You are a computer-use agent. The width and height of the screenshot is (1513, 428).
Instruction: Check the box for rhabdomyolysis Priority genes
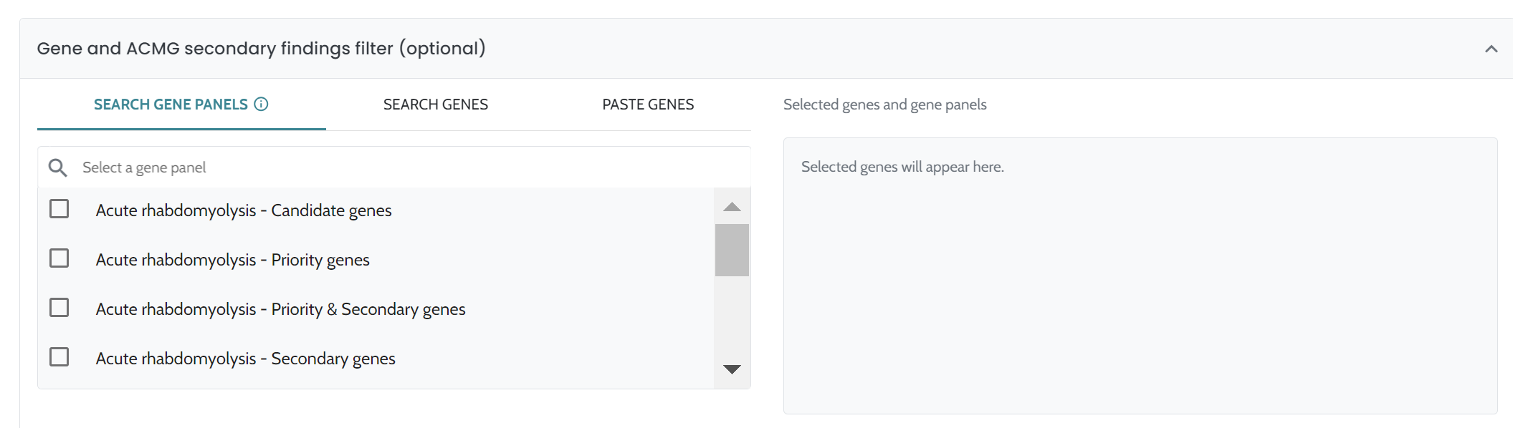pyautogui.click(x=59, y=258)
